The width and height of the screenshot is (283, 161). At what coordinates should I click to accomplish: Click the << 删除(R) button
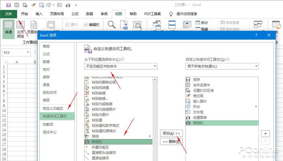tap(171, 142)
